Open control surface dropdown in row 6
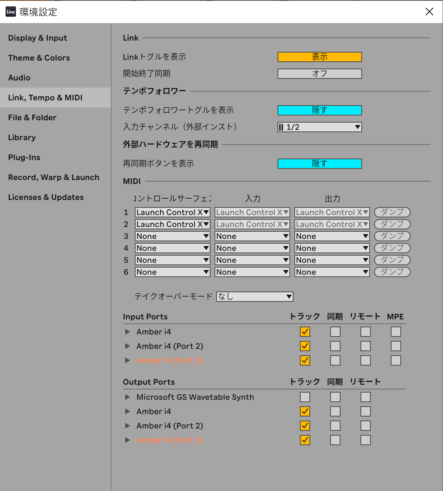443x491 pixels. [173, 272]
